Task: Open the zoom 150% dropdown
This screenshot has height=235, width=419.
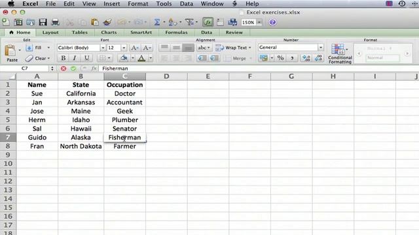Action: tap(259, 23)
